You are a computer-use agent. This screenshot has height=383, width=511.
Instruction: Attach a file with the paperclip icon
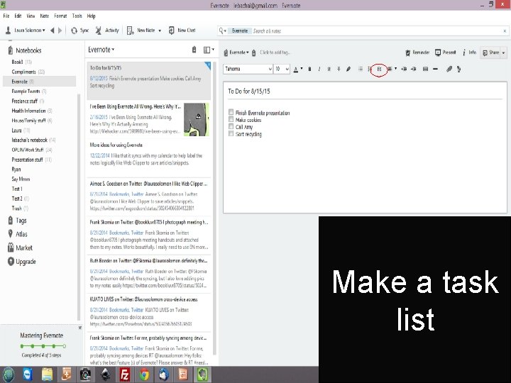point(449,69)
